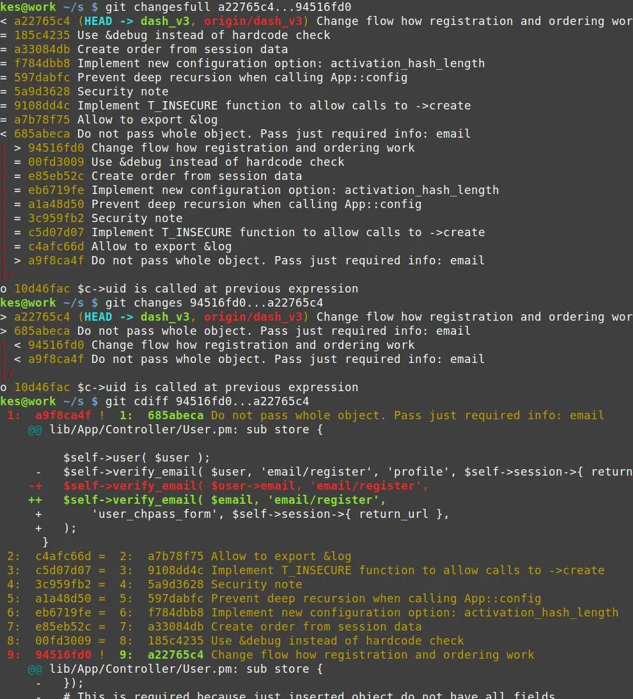This screenshot has width=633, height=699.
Task: Click the second '10d46fac $c->uid is called' line
Action: click(x=180, y=387)
